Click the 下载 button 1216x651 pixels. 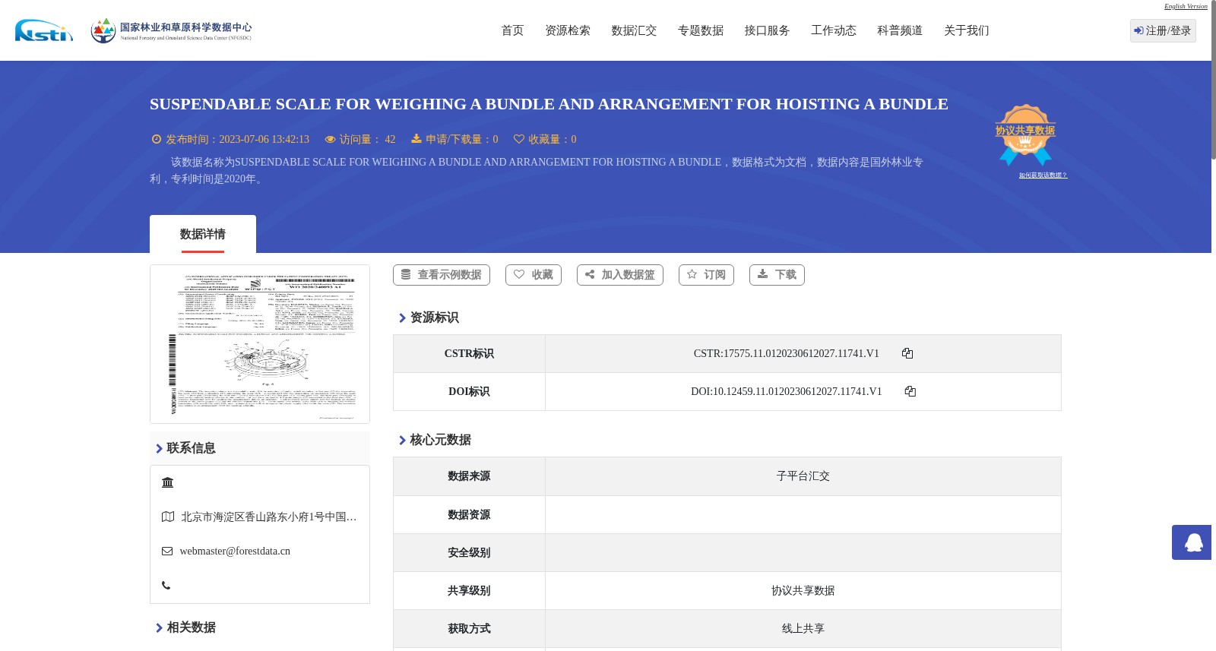click(777, 275)
